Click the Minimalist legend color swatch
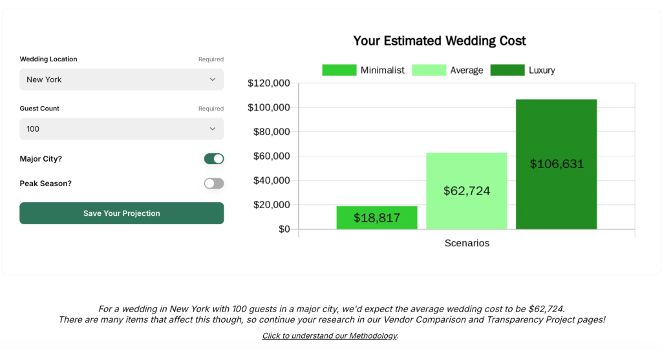The height and width of the screenshot is (349, 662). (339, 70)
